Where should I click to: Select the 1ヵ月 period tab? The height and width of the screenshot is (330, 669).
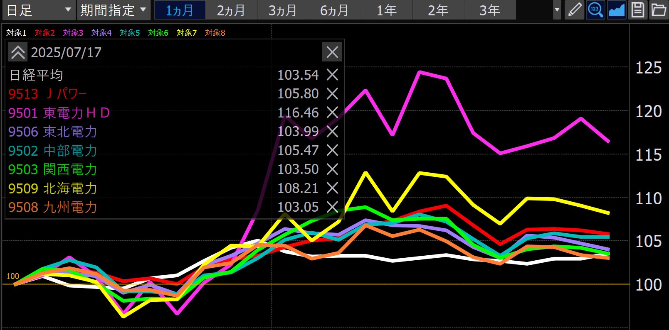point(180,10)
